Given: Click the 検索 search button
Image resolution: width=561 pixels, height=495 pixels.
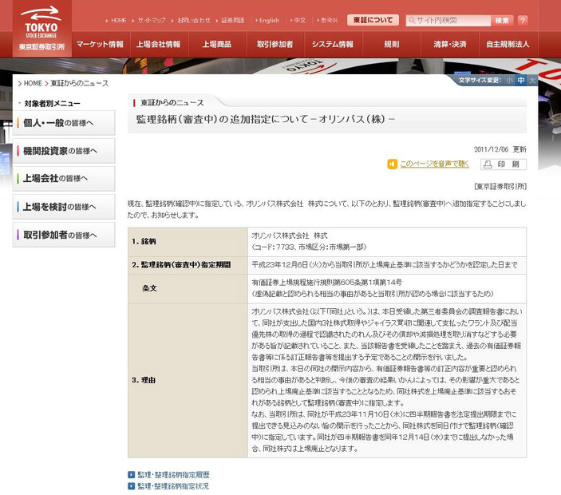Looking at the screenshot, I should [502, 21].
